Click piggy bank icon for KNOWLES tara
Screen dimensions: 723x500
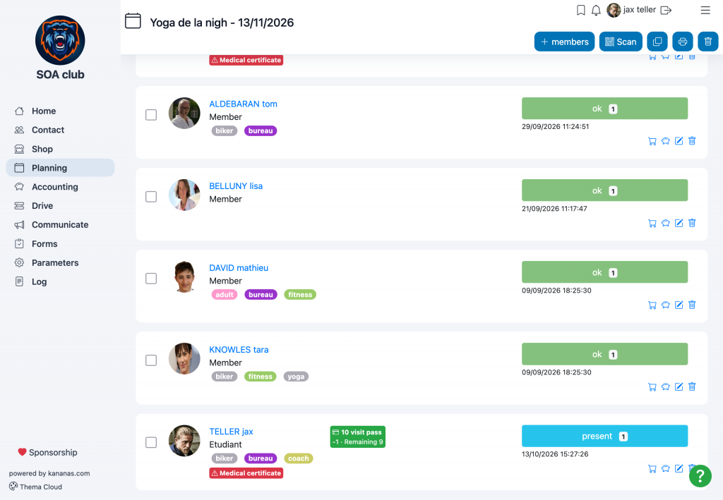(x=665, y=387)
